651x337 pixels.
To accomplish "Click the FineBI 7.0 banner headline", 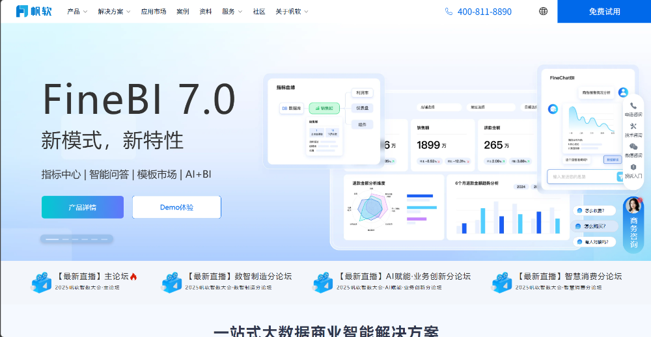I will (x=139, y=100).
